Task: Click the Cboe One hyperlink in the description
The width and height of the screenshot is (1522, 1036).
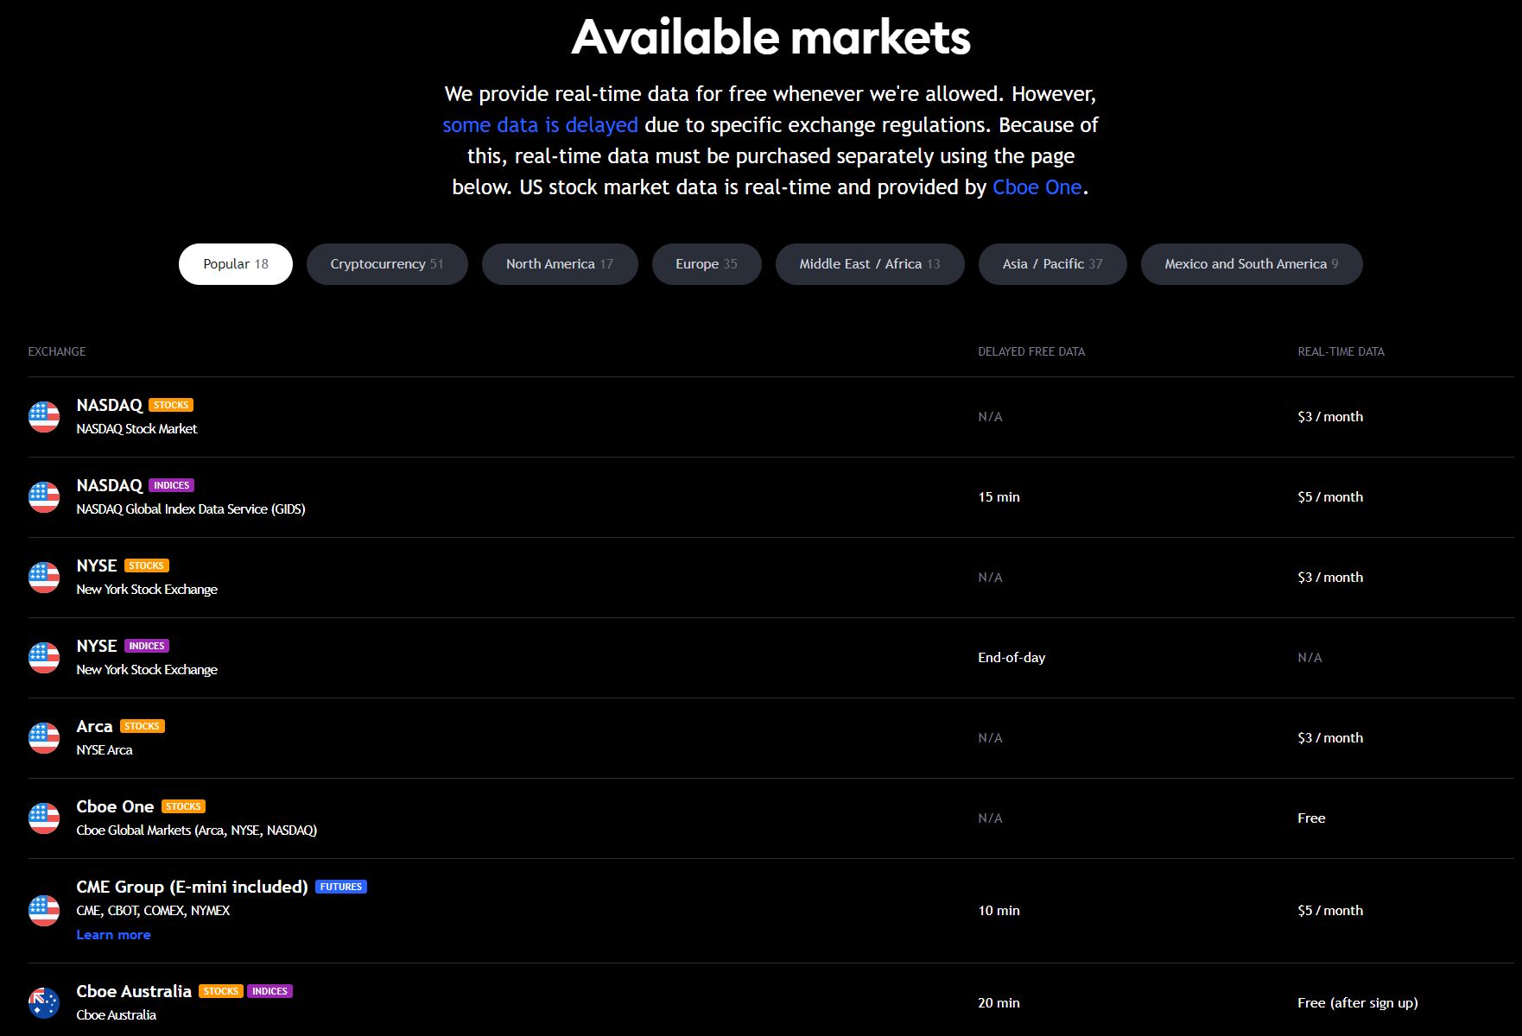Action: tap(1036, 186)
